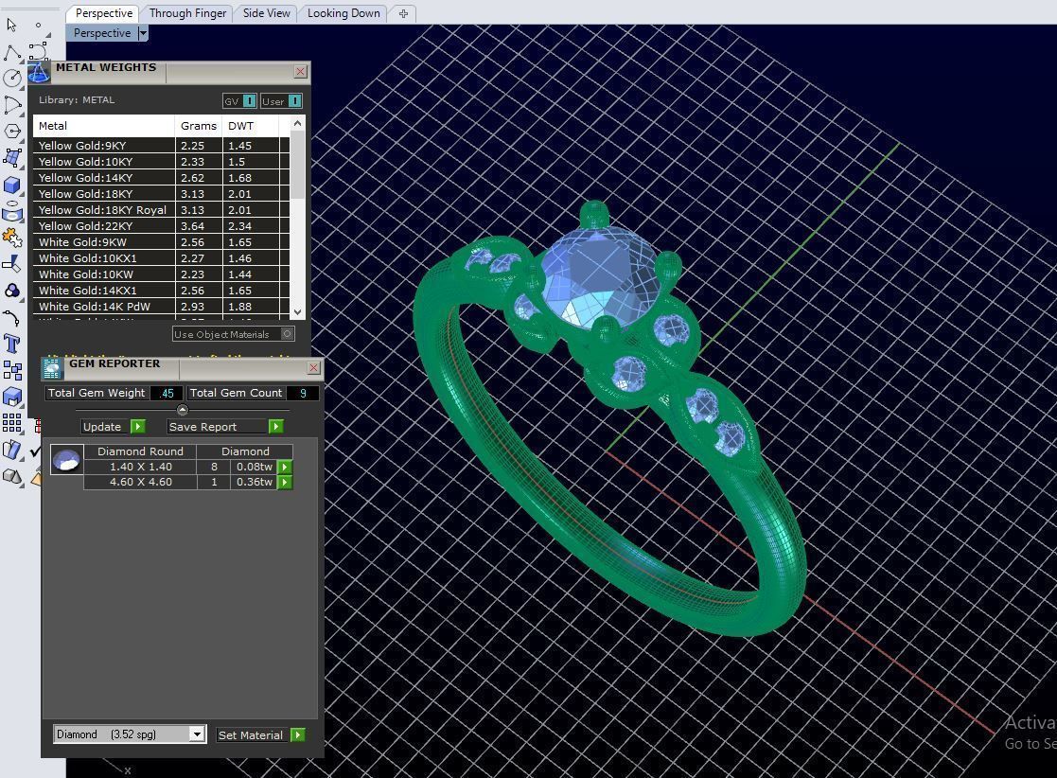Click the Metal column header
Viewport: 1057px width, 778px height.
point(104,126)
